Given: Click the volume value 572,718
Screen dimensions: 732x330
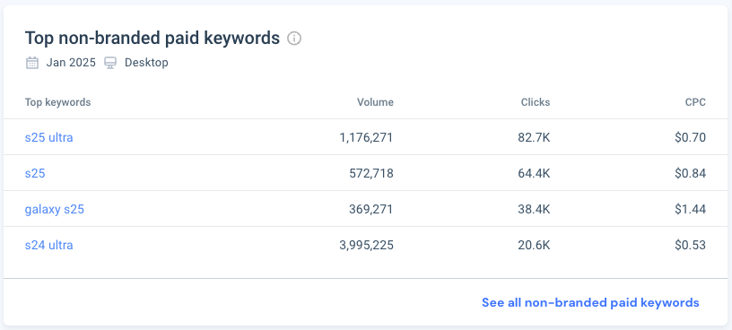Looking at the screenshot, I should (x=371, y=174).
